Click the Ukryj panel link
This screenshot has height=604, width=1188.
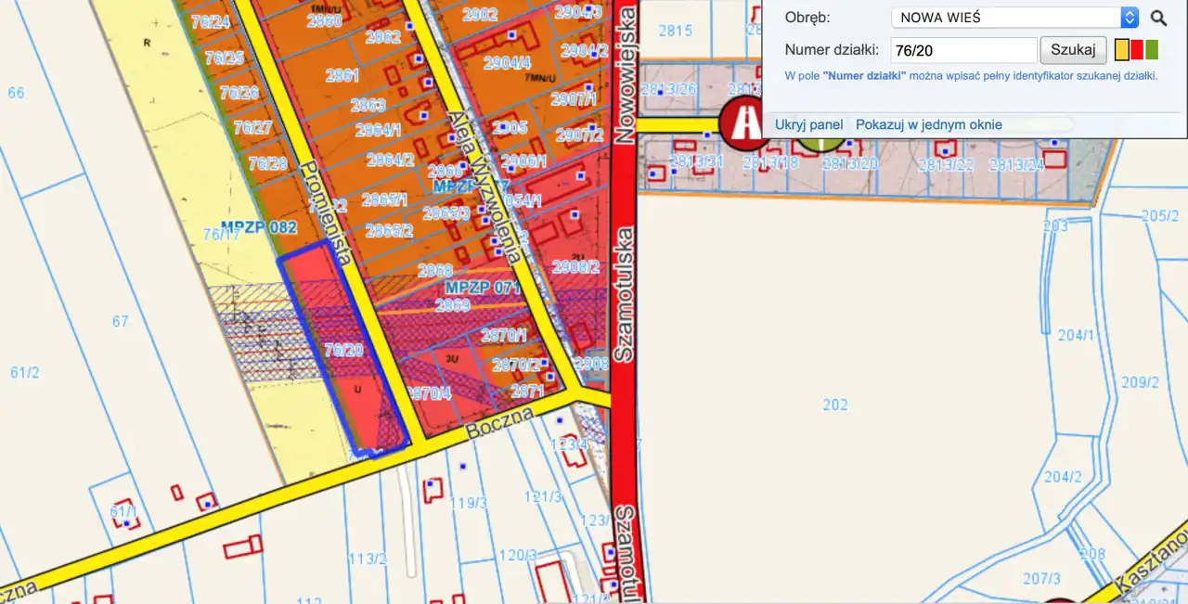(808, 124)
